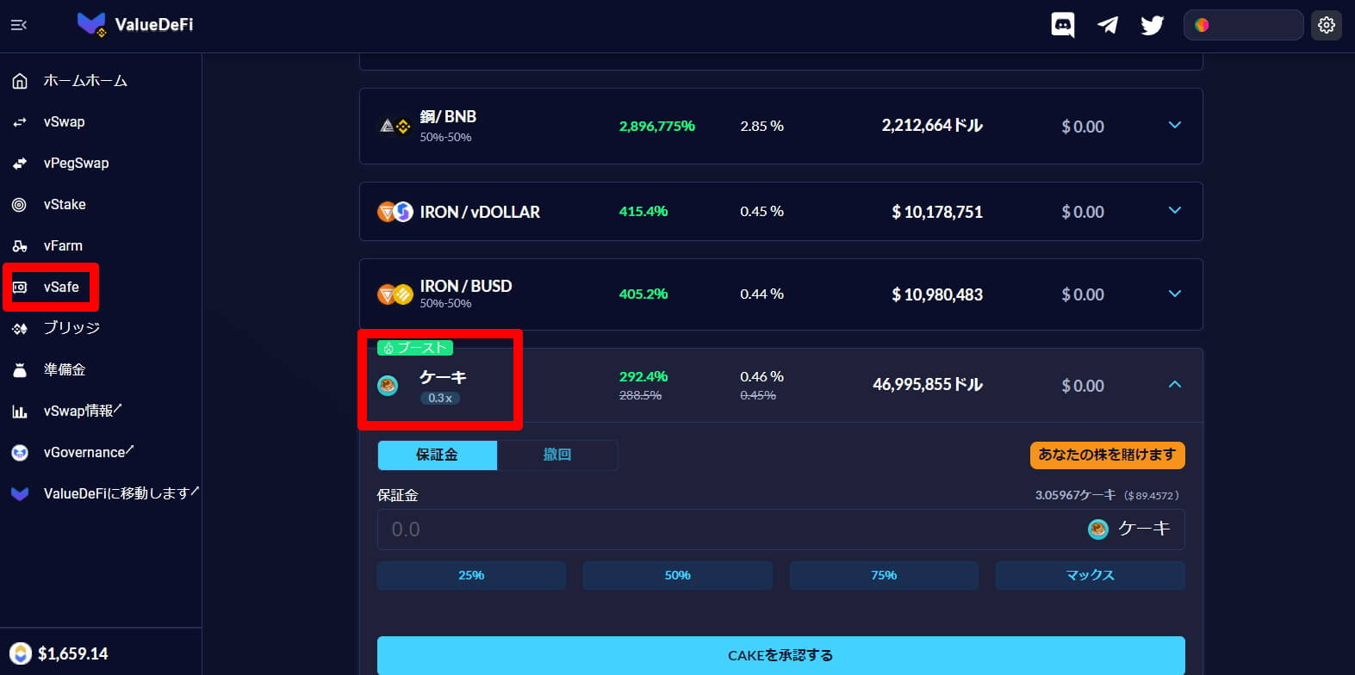
Task: Open the Telegram link icon
Action: click(x=1108, y=25)
